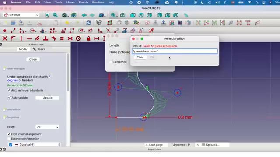Viewport: 280px width, 157px height.
Task: Click the Update button
Action: pyautogui.click(x=48, y=98)
